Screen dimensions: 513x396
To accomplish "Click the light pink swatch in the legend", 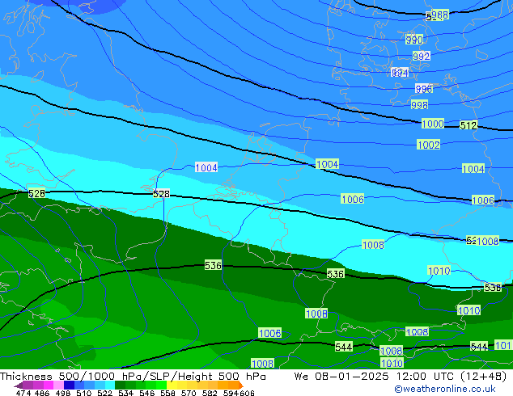I will click(x=58, y=385).
